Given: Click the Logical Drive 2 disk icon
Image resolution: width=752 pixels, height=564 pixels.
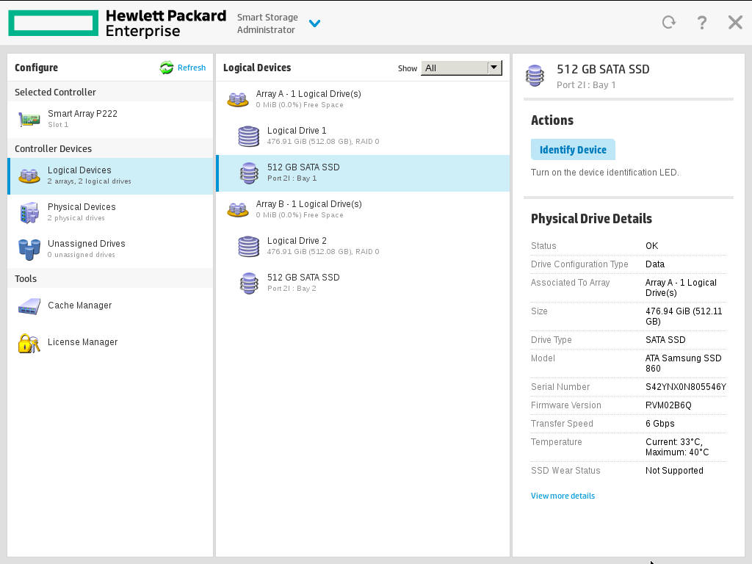Looking at the screenshot, I should click(x=248, y=246).
